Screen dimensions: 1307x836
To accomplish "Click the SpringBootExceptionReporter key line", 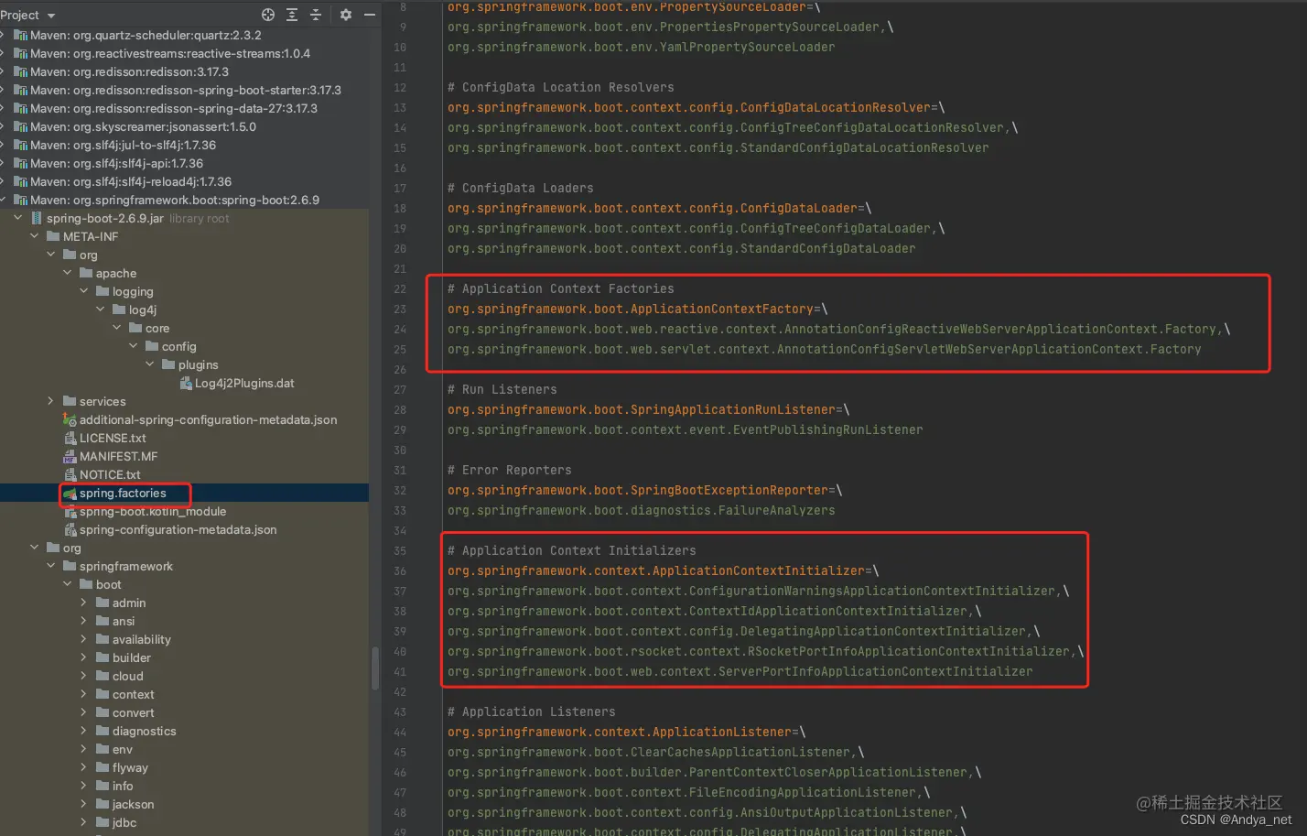I will (x=644, y=490).
